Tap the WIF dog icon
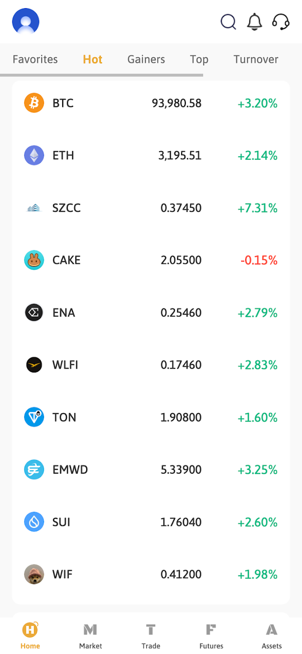This screenshot has width=302, height=654. 34,574
